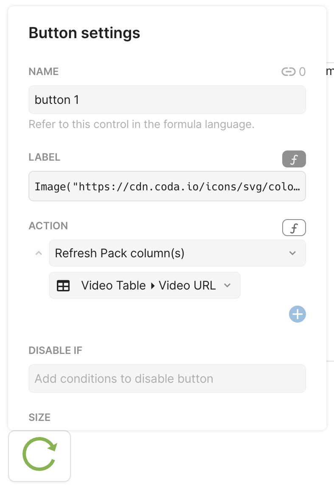Click the SIZE section label
The image size is (334, 490).
39,418
